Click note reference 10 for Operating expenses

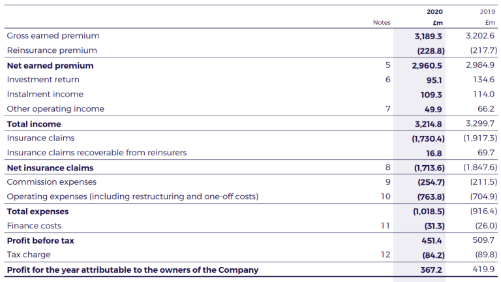[x=386, y=196]
